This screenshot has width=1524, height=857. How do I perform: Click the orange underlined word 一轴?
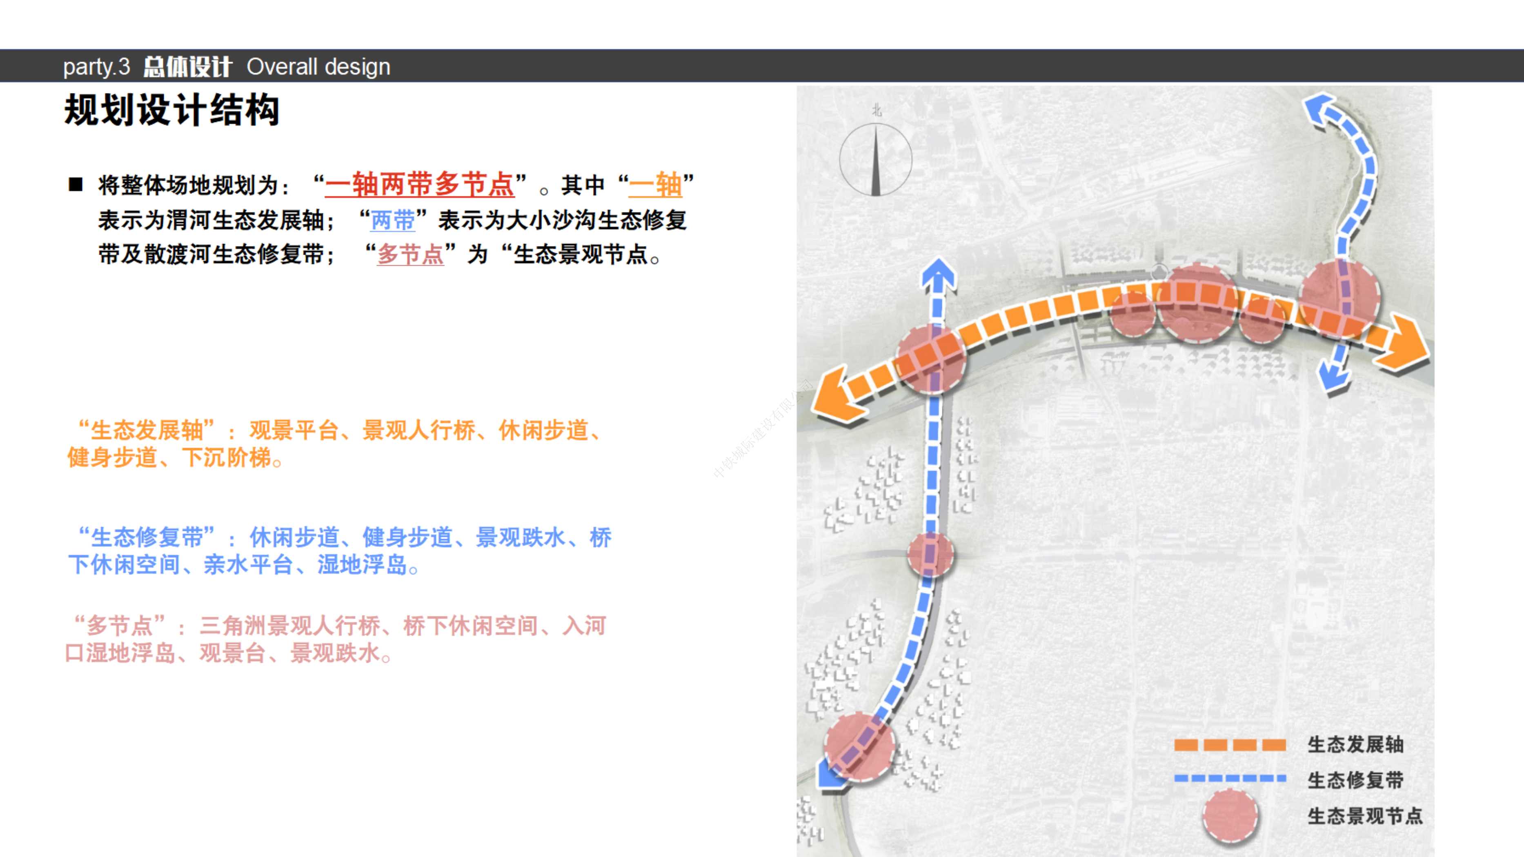(x=656, y=184)
